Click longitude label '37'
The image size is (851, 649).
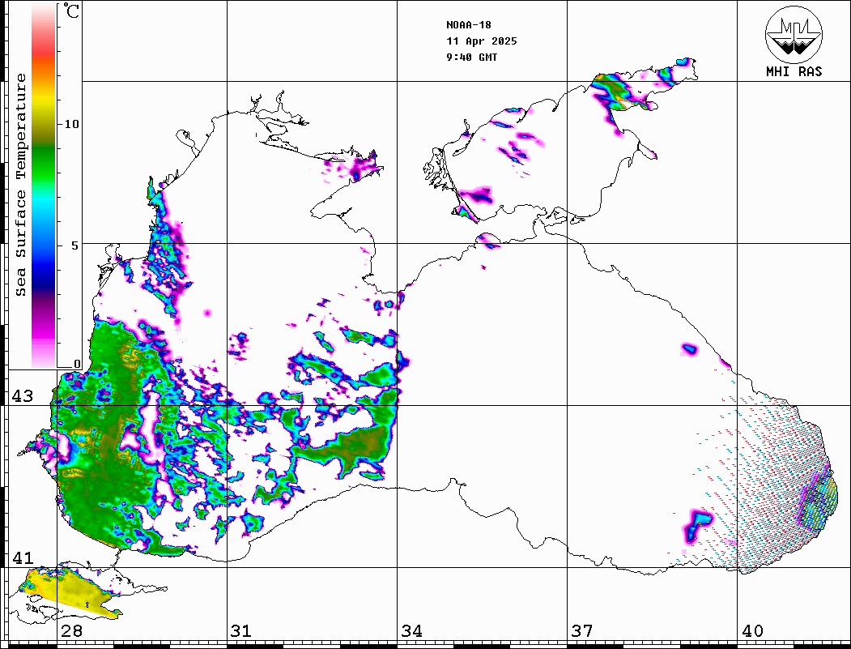click(582, 631)
